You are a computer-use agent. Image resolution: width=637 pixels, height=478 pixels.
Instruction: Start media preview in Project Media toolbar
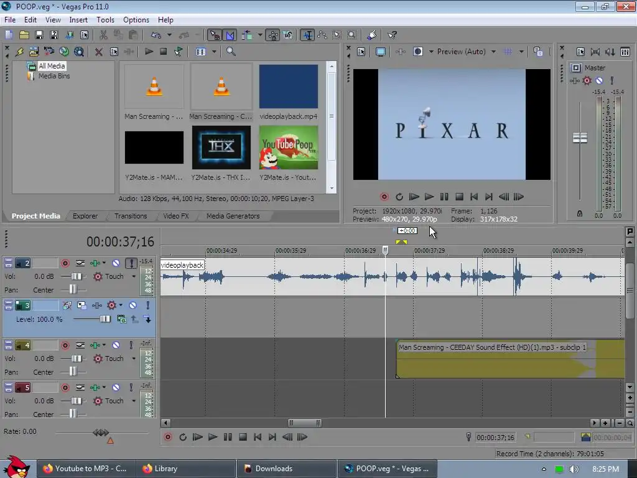[x=149, y=52]
